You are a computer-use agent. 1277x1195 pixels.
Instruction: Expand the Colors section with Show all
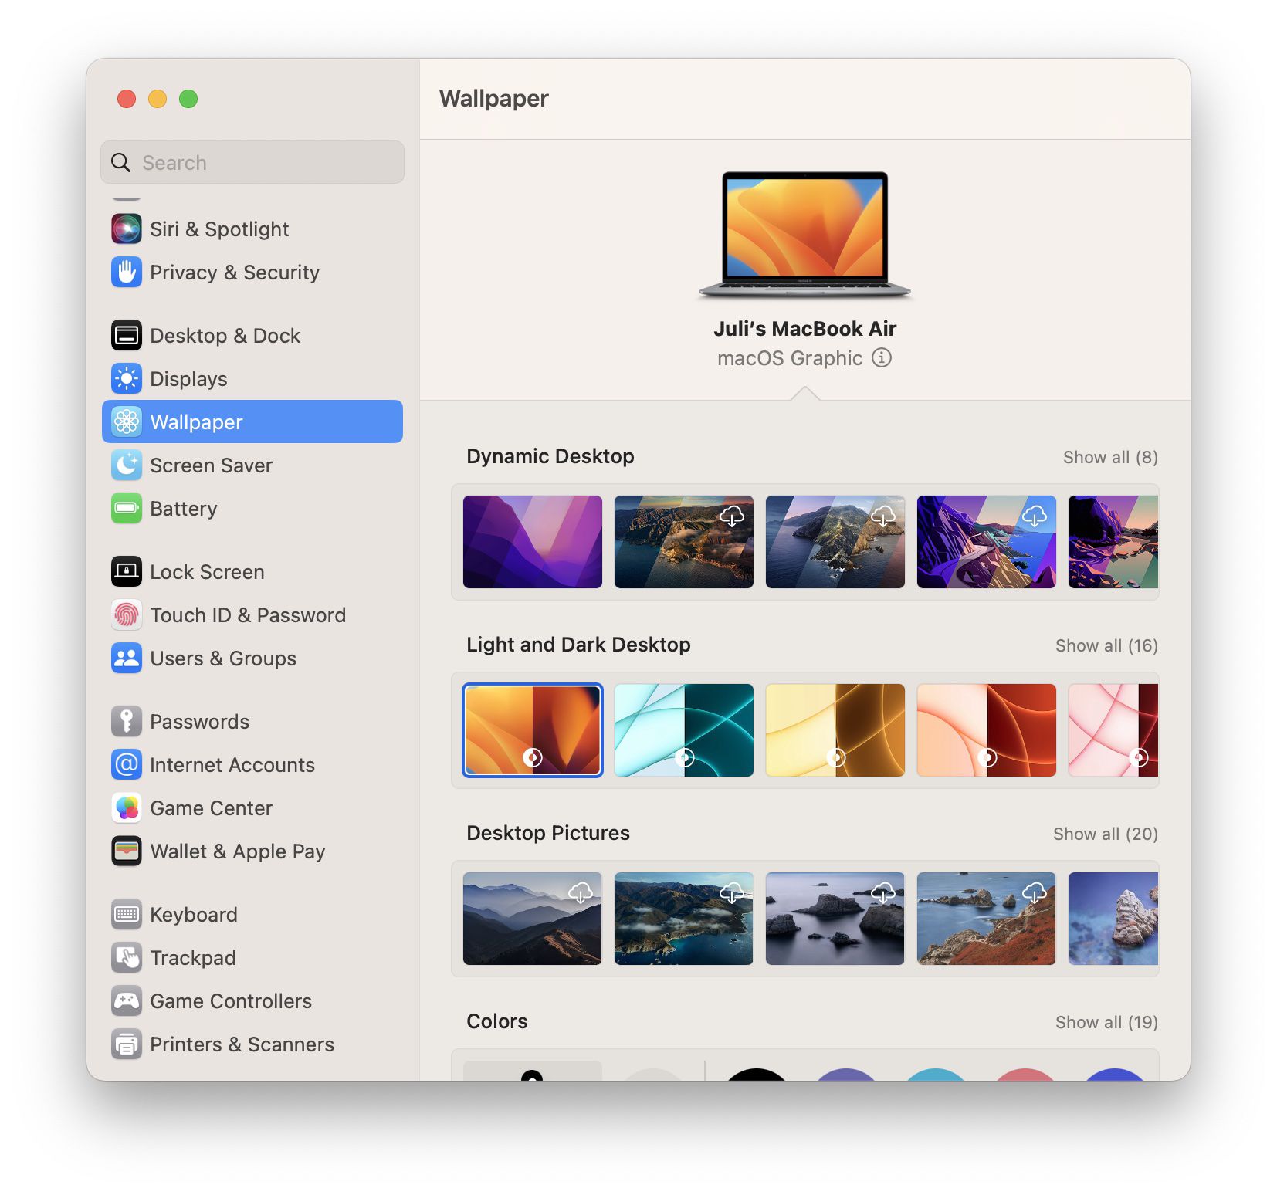click(1106, 1021)
